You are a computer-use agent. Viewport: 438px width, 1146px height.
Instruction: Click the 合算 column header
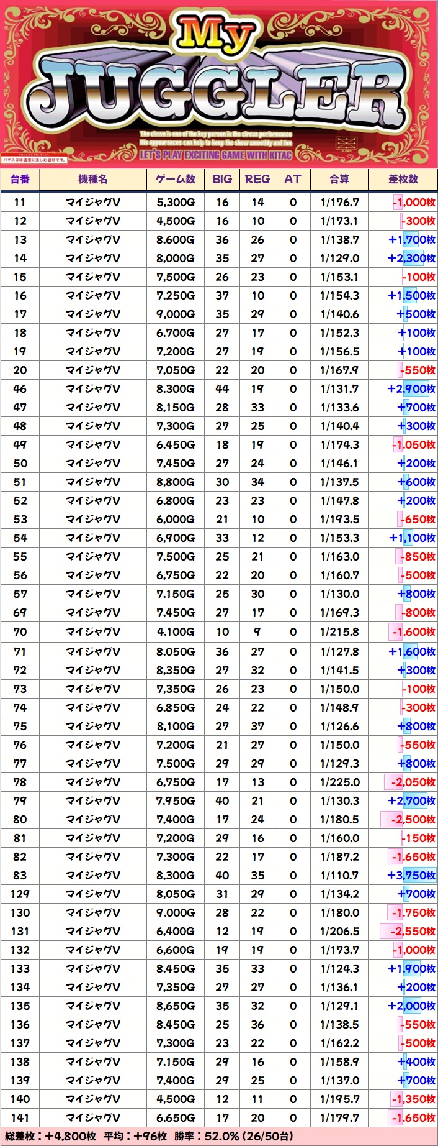pos(339,179)
